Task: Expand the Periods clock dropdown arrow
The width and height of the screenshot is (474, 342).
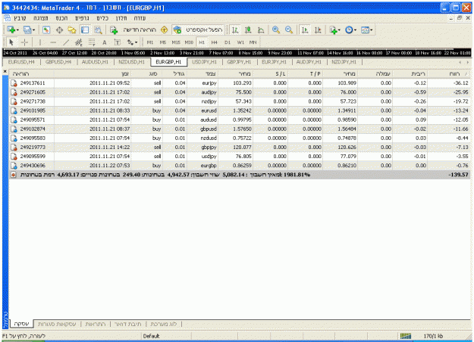Action: pyautogui.click(x=355, y=30)
